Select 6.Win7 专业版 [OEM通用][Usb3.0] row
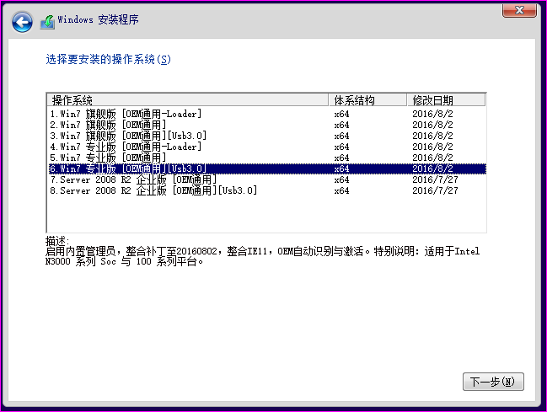Viewport: 547px width, 412px height. [x=267, y=169]
